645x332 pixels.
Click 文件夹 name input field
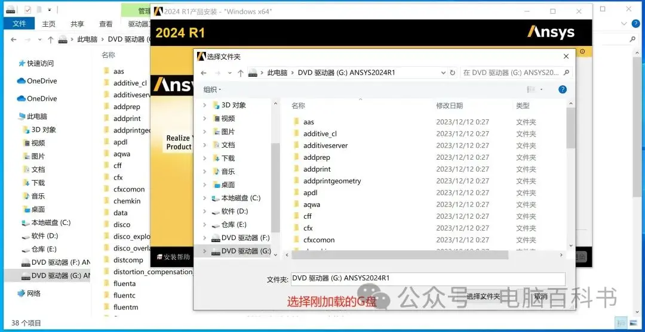(x=428, y=278)
